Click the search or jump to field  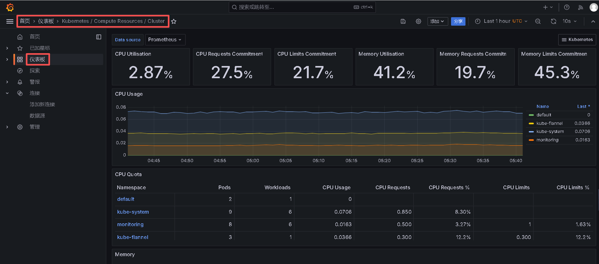(x=302, y=7)
